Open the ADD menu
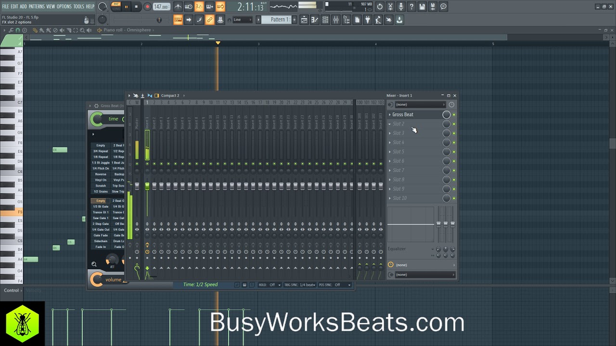The height and width of the screenshot is (346, 616). [23, 6]
